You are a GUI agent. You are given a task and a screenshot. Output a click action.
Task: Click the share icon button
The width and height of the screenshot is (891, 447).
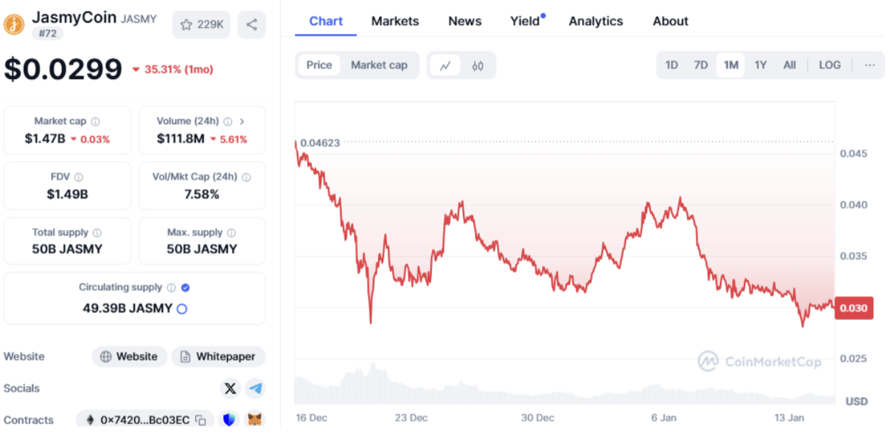click(x=251, y=25)
